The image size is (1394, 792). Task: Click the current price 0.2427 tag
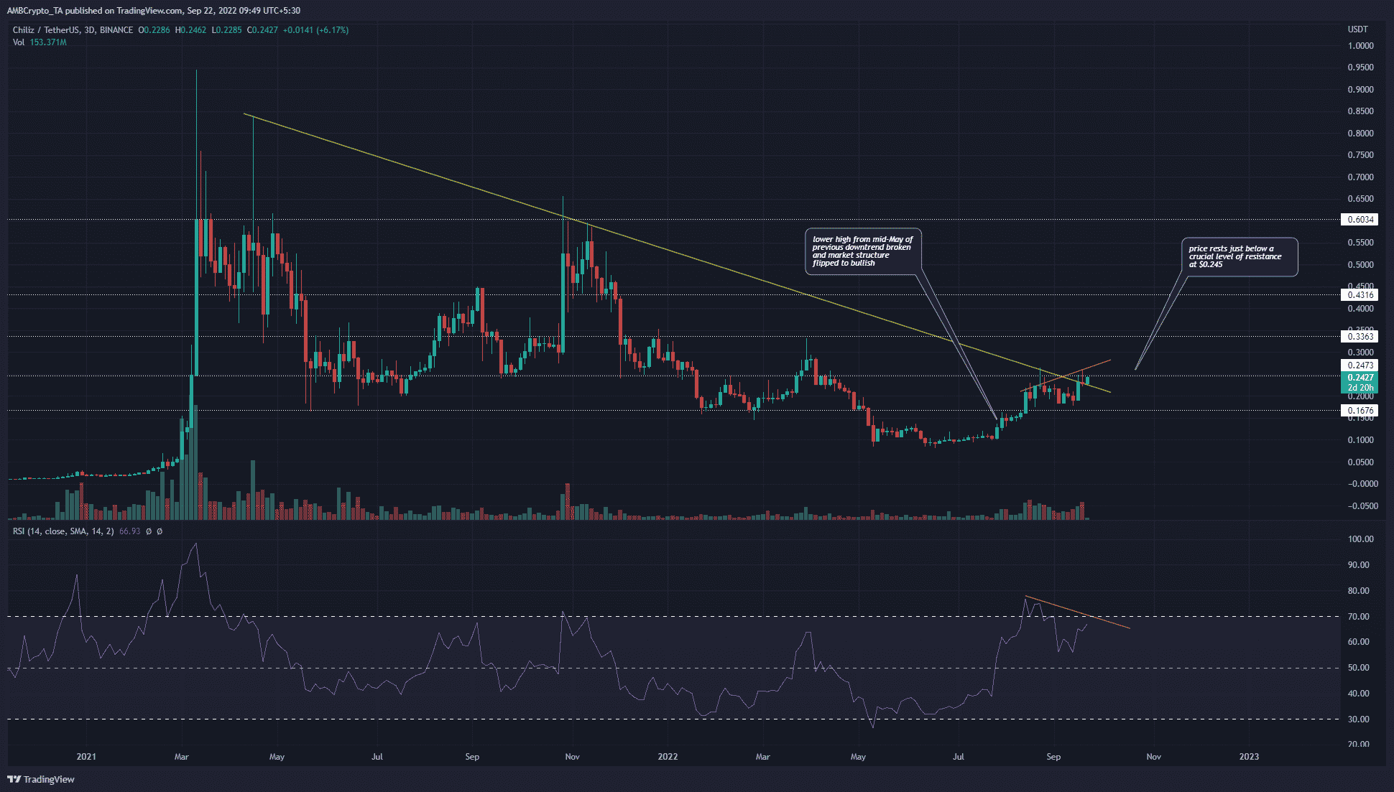point(1360,378)
